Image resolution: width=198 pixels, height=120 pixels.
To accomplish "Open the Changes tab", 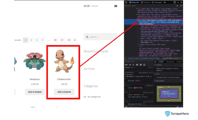I will pos(179,62).
